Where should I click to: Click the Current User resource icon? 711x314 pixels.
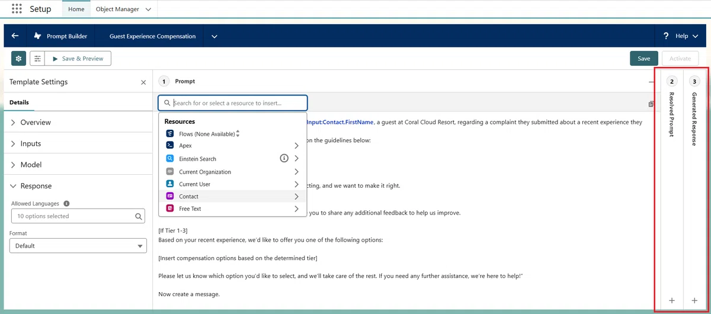coord(170,184)
